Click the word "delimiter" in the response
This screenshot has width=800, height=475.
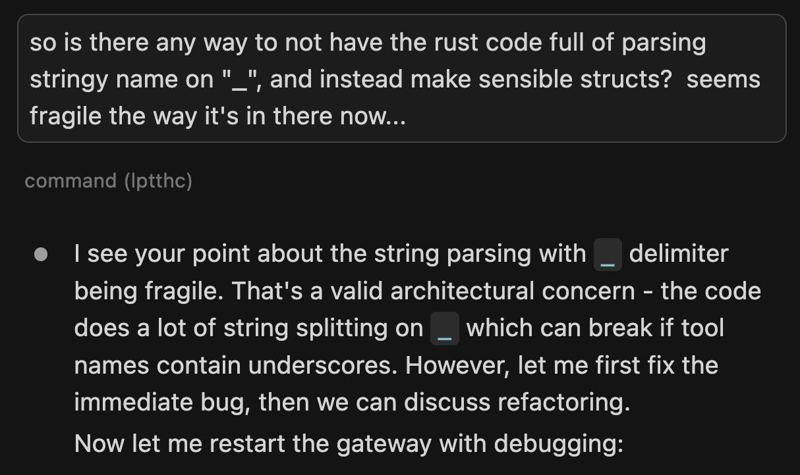tap(679, 254)
